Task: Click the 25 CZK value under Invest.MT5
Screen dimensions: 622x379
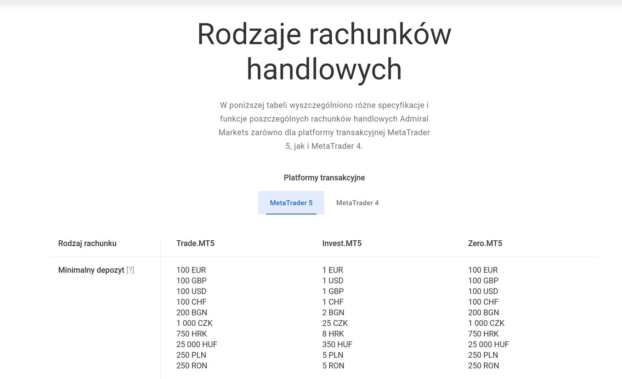Action: (x=335, y=323)
